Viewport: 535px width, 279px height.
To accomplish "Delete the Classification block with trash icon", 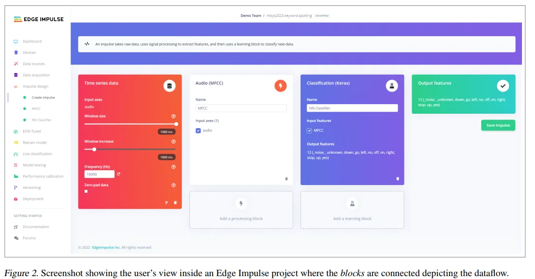I will click(x=397, y=179).
